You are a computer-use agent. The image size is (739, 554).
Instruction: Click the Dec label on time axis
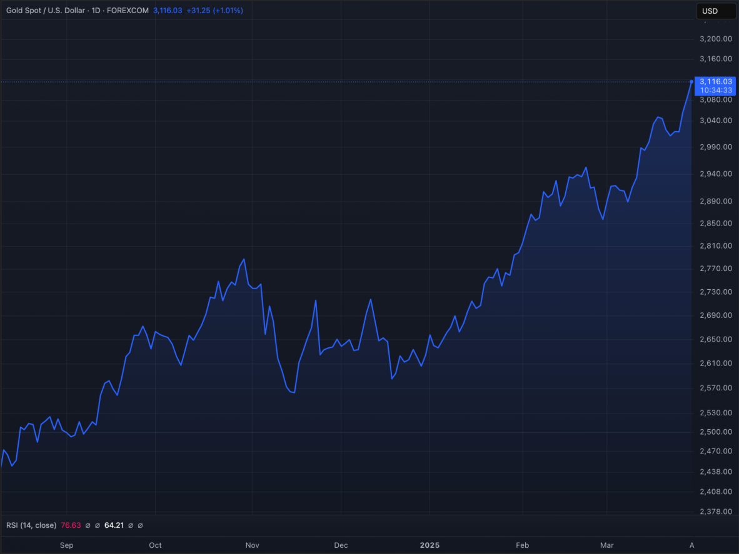341,545
